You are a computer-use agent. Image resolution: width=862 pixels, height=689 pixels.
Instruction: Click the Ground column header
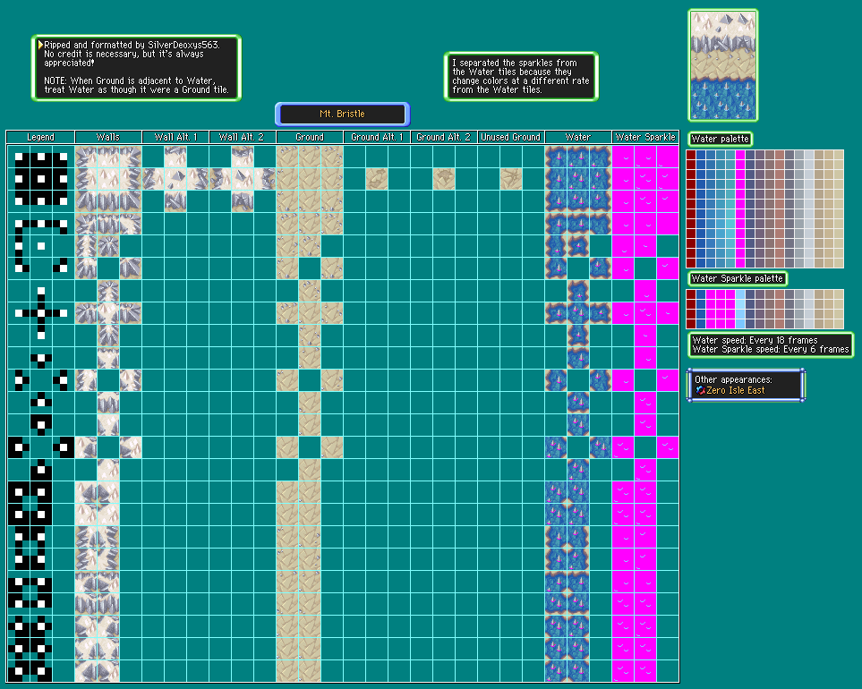[310, 138]
